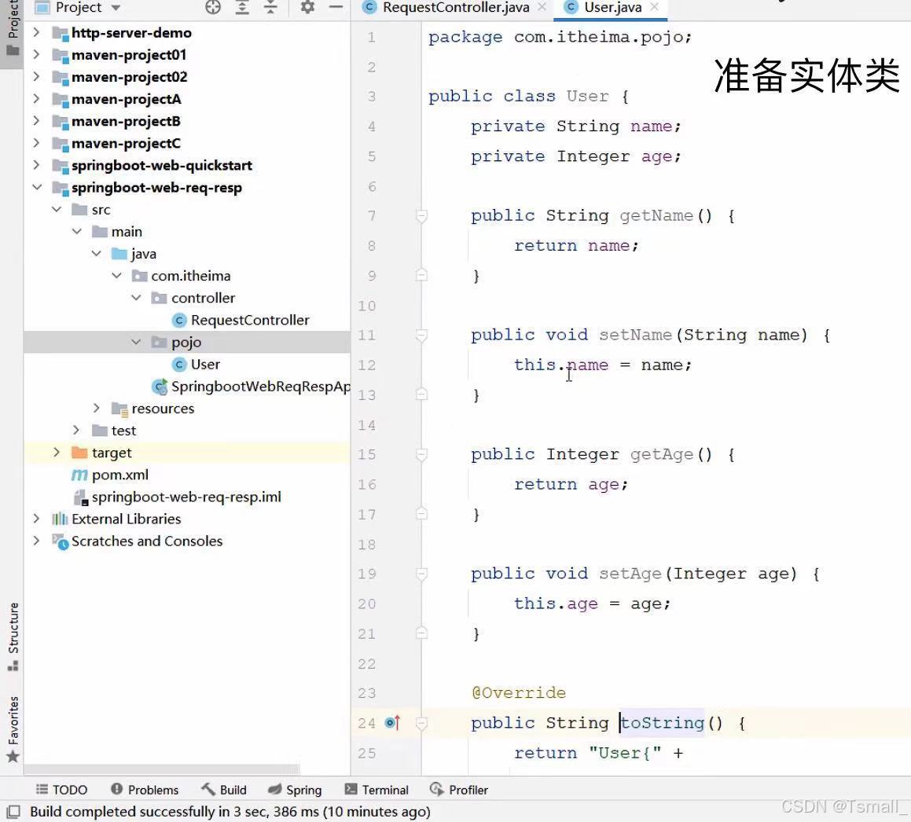Open the Profiler tool window
The width and height of the screenshot is (911, 822).
(x=459, y=790)
